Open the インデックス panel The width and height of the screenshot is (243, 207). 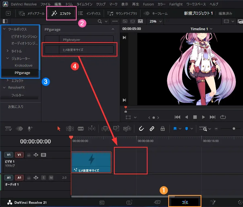[89, 14]
